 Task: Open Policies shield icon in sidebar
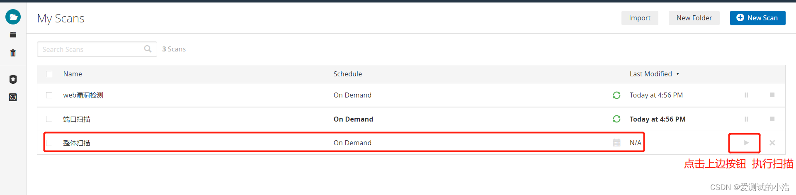(13, 79)
